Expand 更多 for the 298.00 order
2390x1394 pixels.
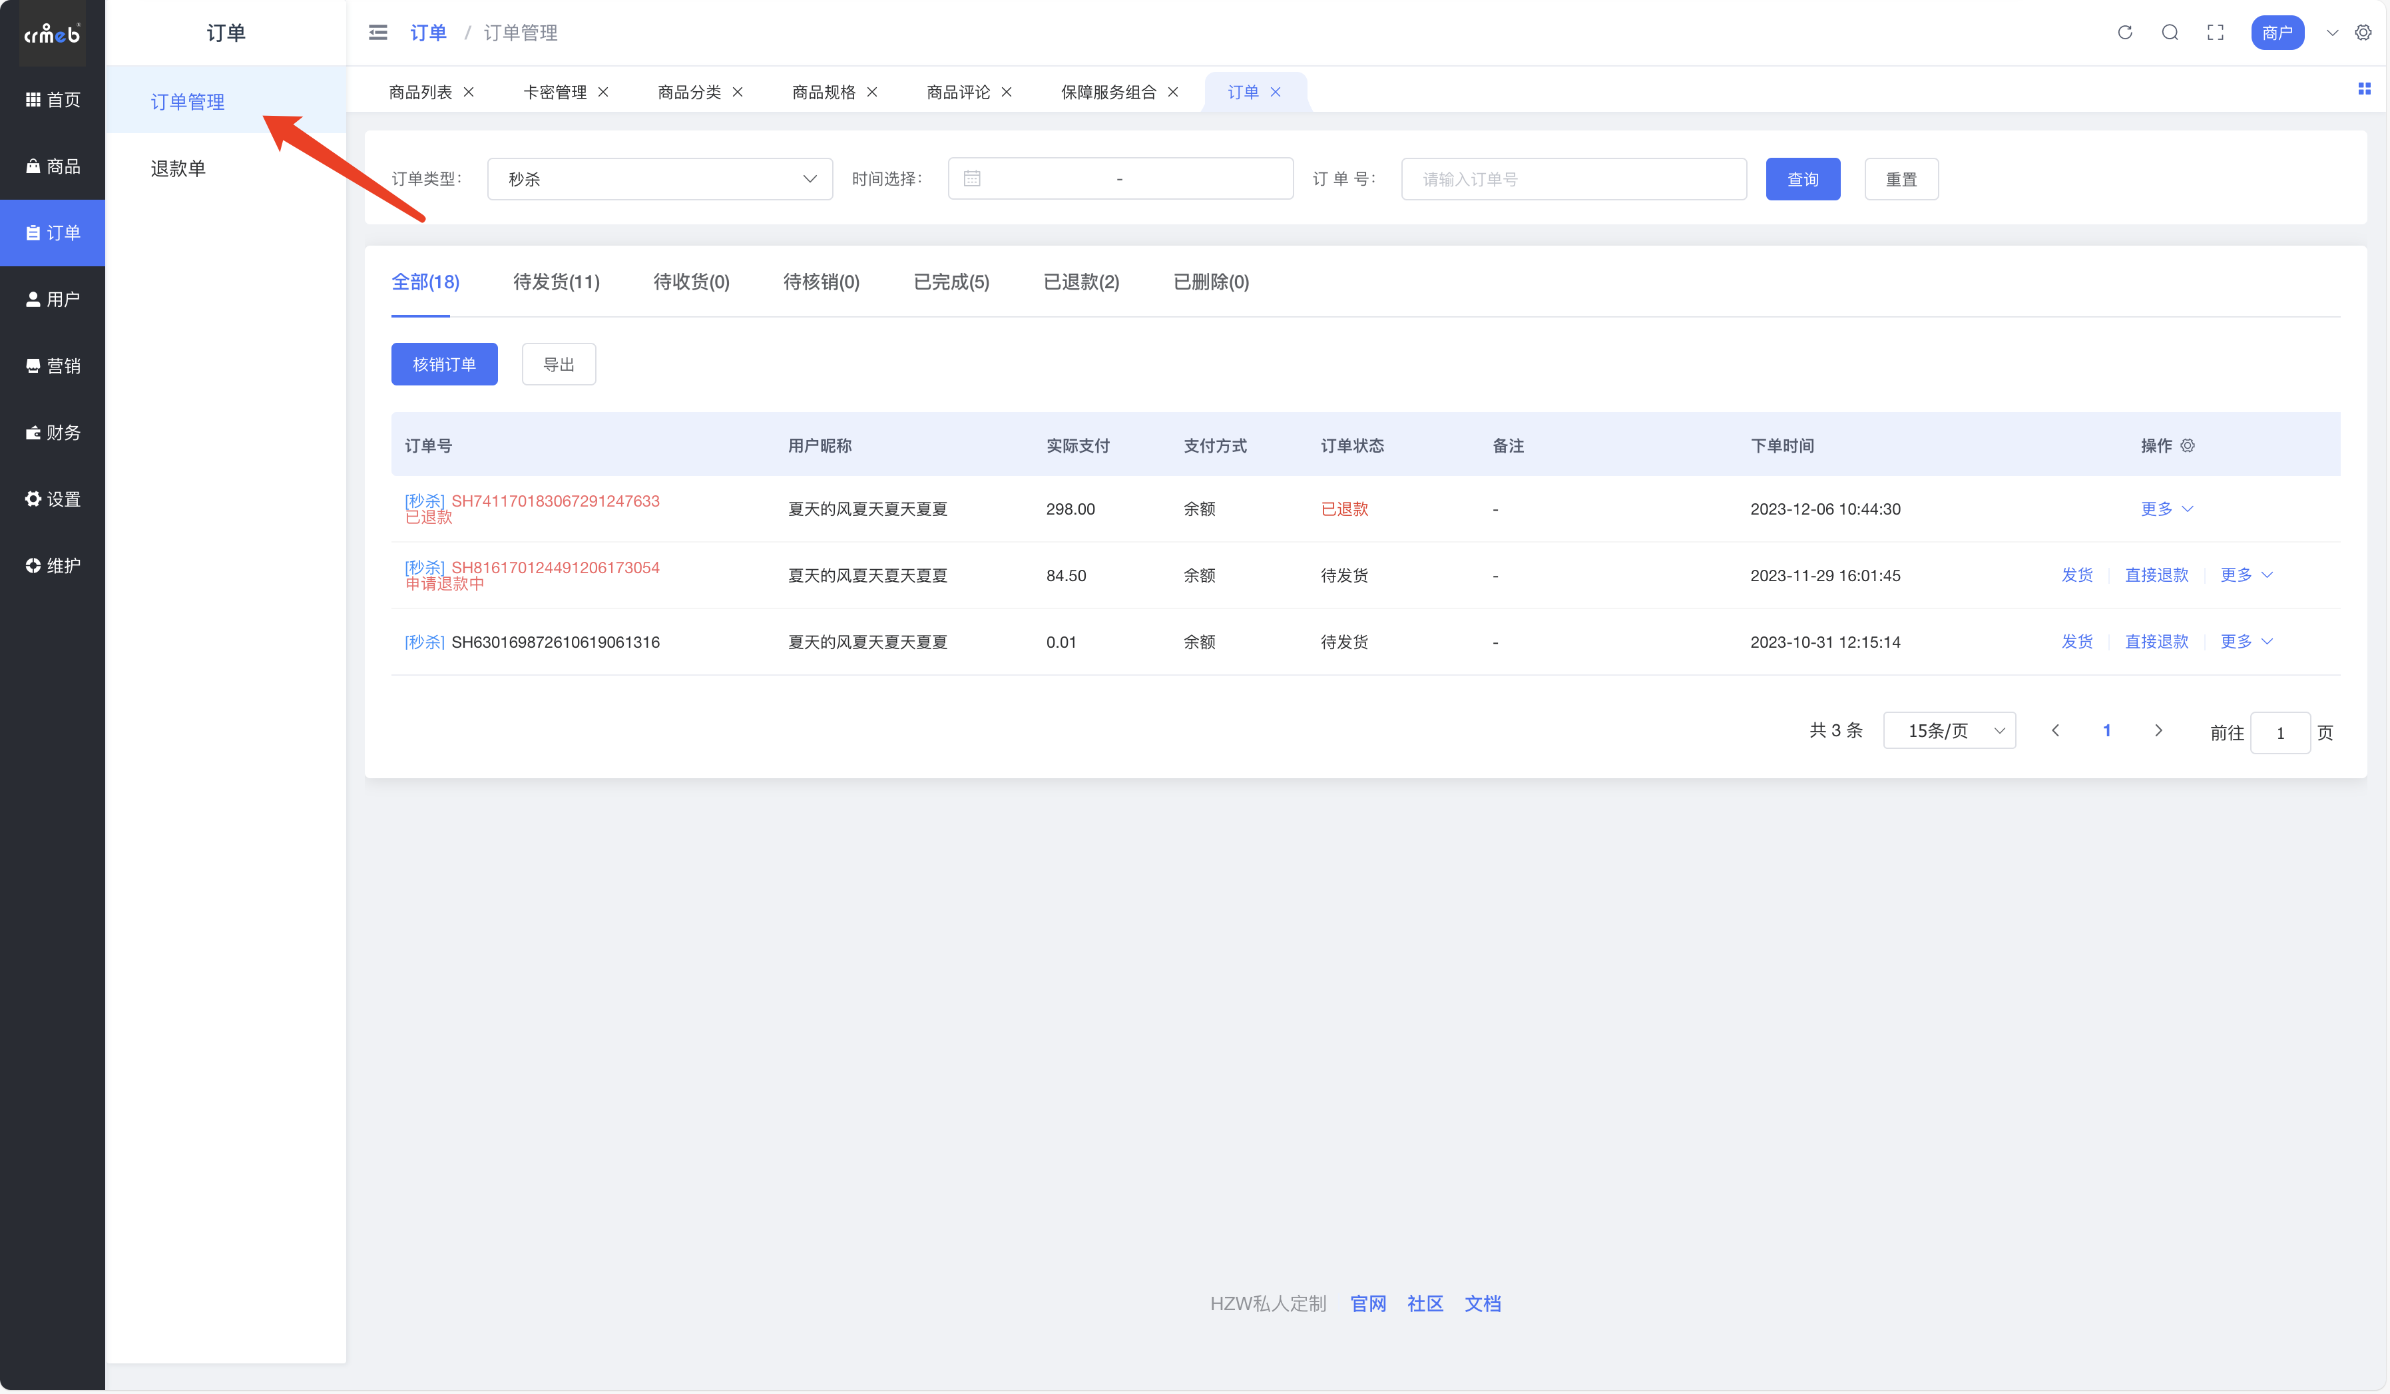click(x=2167, y=509)
